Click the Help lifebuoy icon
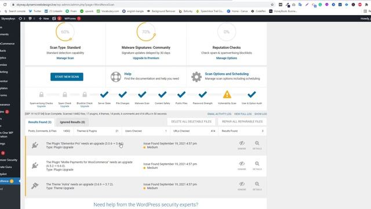The height and width of the screenshot is (209, 371). (x=116, y=77)
